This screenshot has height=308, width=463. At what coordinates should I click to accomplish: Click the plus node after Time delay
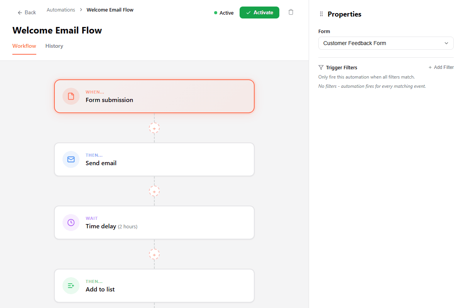click(x=154, y=254)
